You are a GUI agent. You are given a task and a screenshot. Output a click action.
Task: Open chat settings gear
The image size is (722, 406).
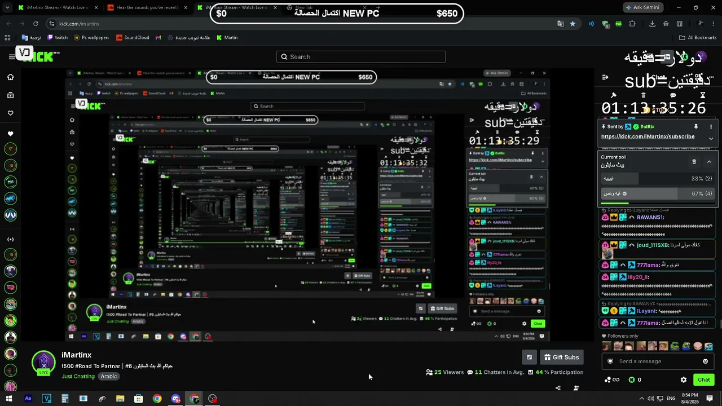coord(684,379)
